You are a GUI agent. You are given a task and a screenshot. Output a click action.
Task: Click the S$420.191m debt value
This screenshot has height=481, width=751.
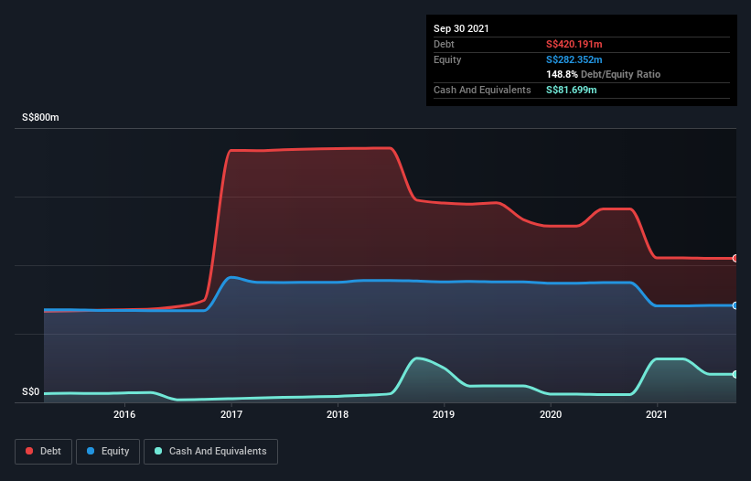[574, 44]
